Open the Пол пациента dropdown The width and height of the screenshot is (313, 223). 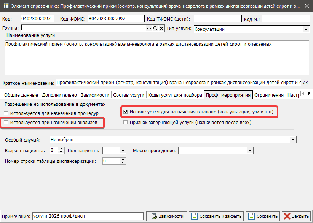click(x=123, y=150)
